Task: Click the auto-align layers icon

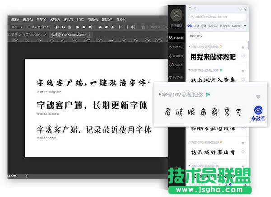Action: tap(143, 27)
